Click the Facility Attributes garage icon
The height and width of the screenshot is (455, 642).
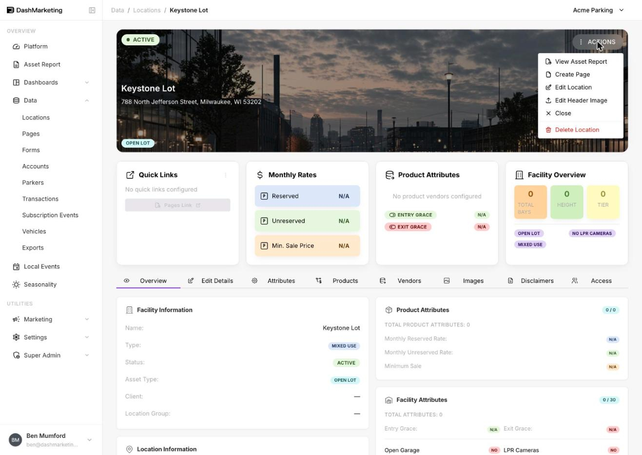(389, 400)
